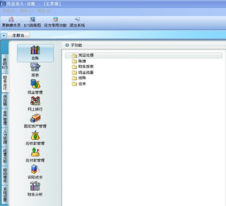Open the K/3流程图 flowchart toolbar button
This screenshot has height=206, width=226.
coord(32,22)
